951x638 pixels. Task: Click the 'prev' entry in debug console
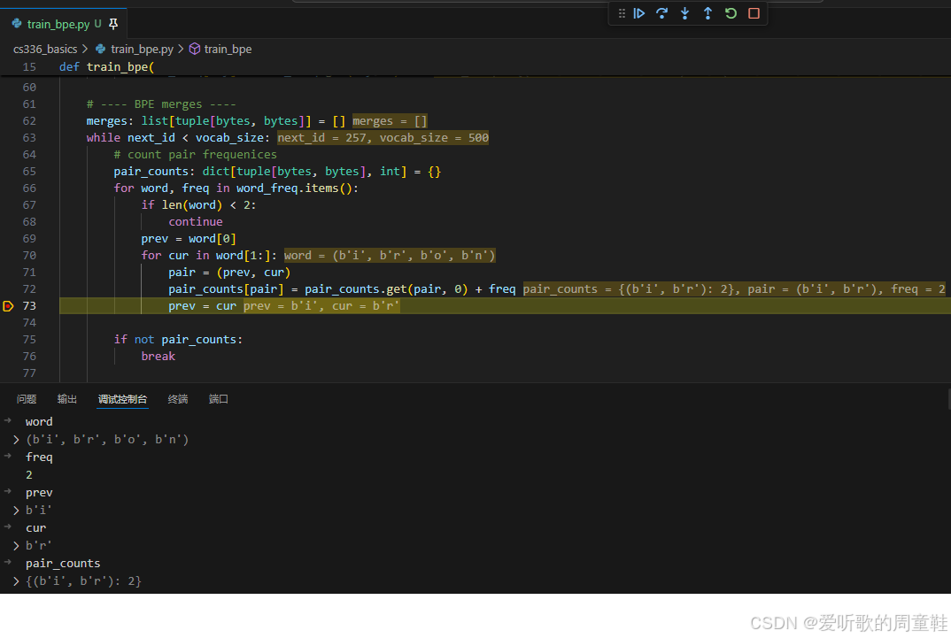pos(39,493)
